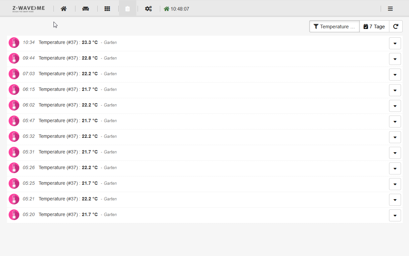The height and width of the screenshot is (256, 409).
Task: Click thermometer icon of 10:34 event
Action: [x=14, y=43]
